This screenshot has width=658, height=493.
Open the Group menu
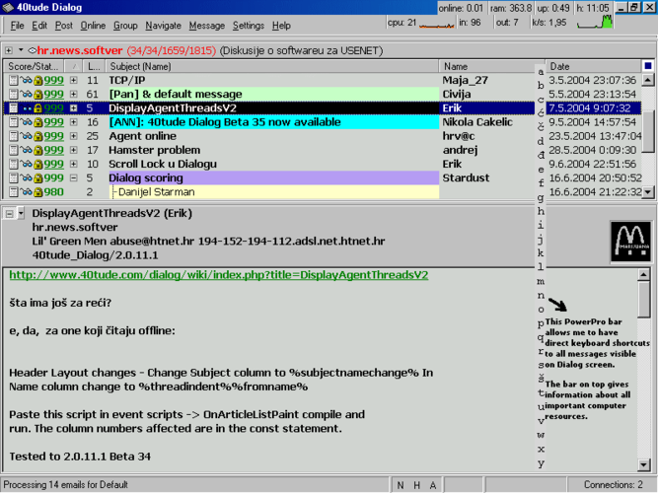coord(125,26)
